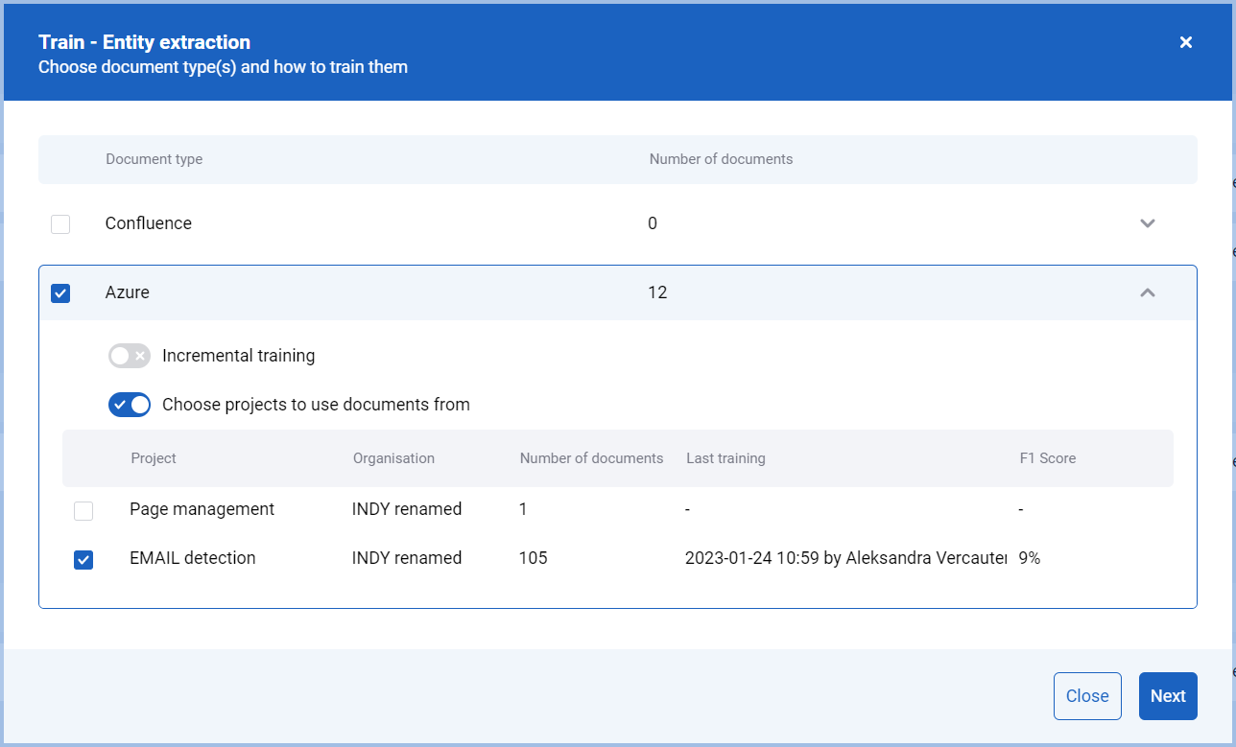1236x747 pixels.
Task: Click the Next button
Action: [x=1168, y=696]
